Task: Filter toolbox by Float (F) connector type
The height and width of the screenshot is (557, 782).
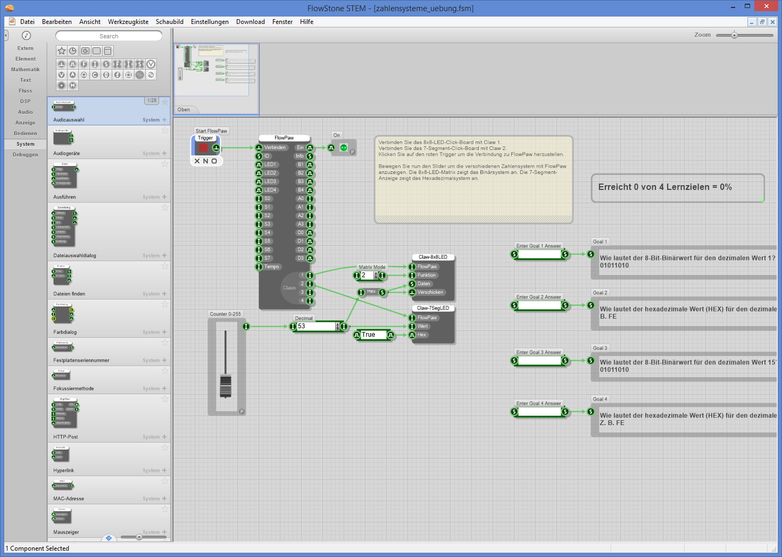Action: [x=84, y=64]
